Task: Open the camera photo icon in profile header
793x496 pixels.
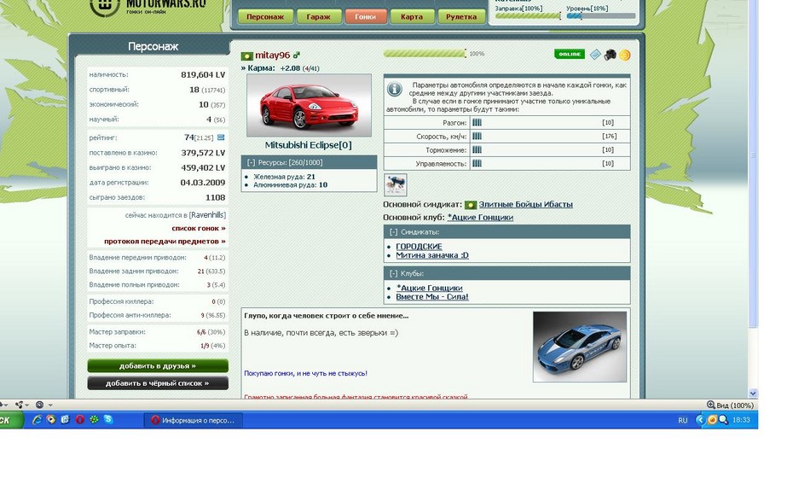Action: click(x=610, y=55)
